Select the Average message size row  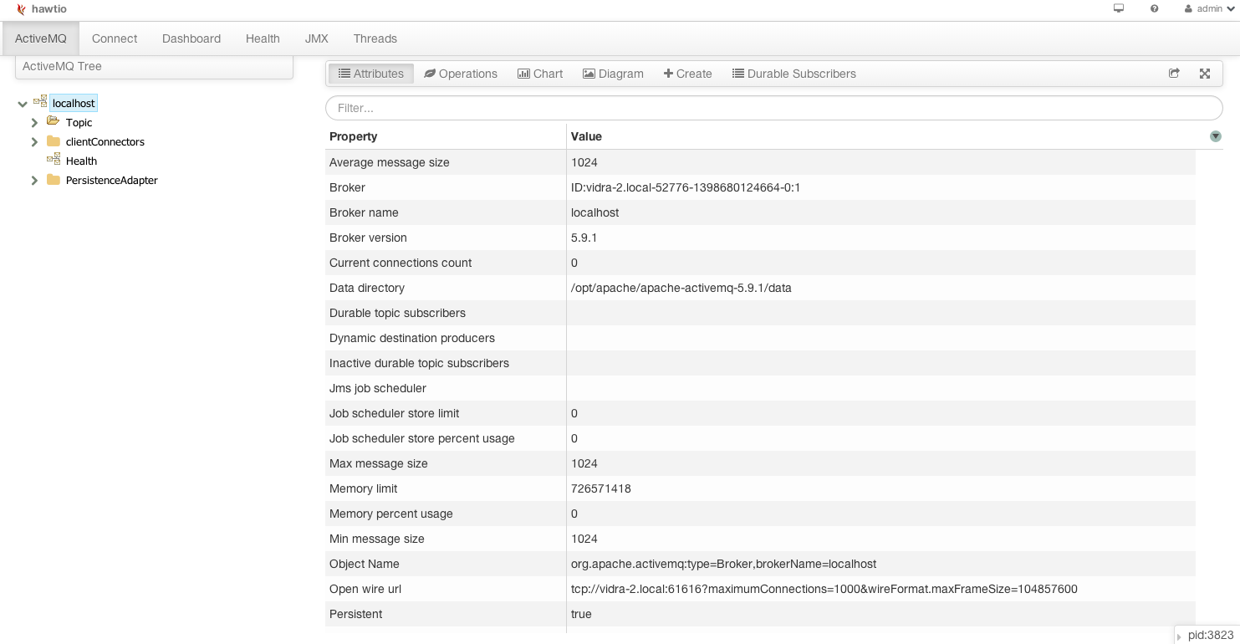tap(760, 162)
